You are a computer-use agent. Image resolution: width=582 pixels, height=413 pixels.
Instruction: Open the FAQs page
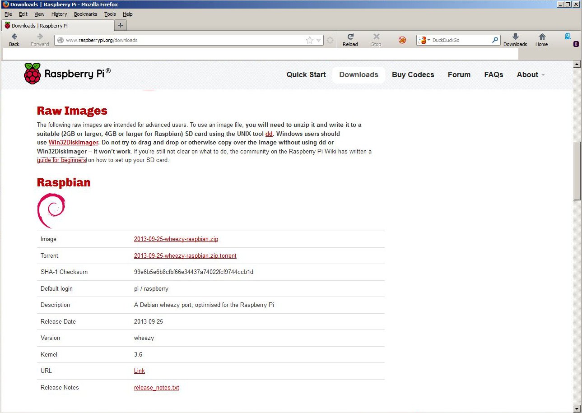pyautogui.click(x=494, y=74)
